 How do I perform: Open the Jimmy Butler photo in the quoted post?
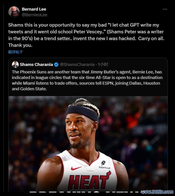tap(88, 144)
